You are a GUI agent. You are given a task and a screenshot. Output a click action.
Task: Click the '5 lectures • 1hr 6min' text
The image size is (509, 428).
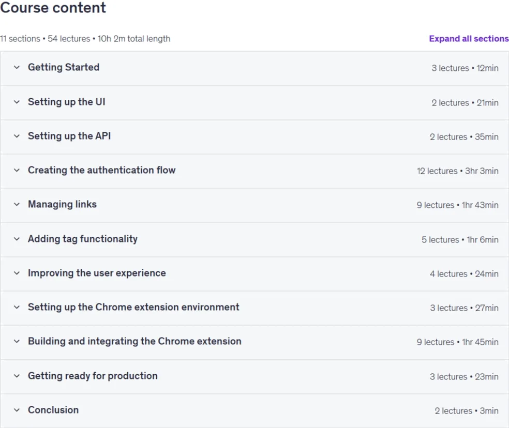click(x=460, y=240)
